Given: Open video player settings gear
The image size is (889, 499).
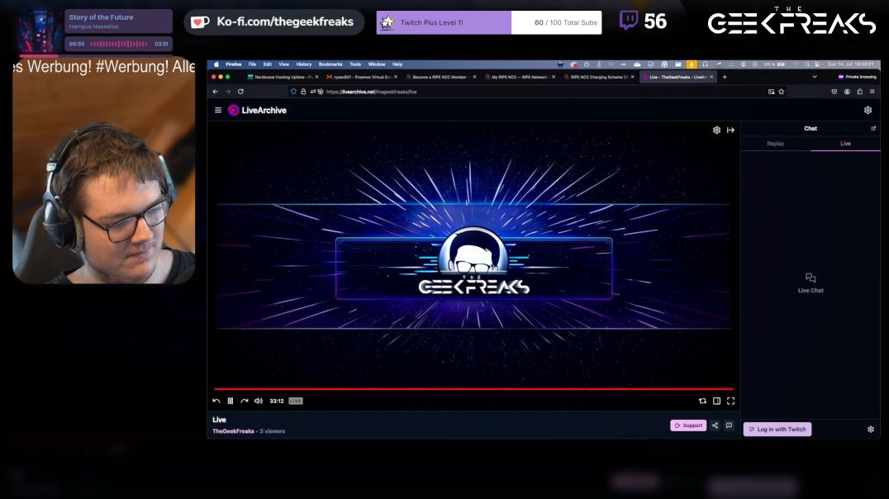Looking at the screenshot, I should click(716, 130).
